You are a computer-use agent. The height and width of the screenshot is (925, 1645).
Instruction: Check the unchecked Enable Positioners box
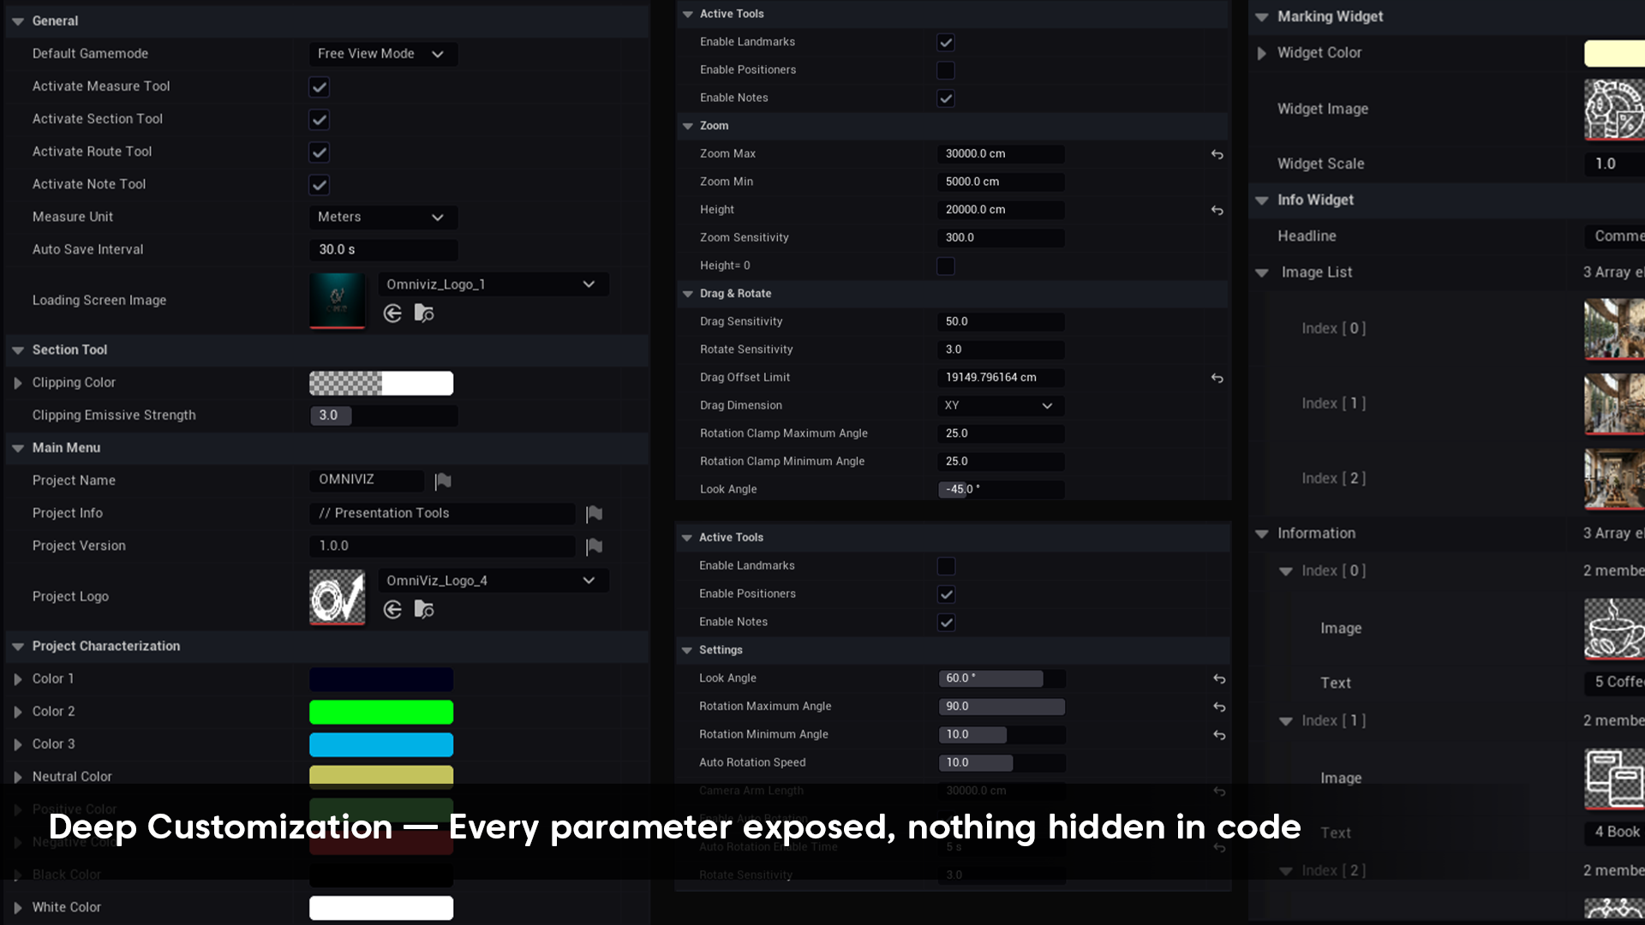click(946, 70)
